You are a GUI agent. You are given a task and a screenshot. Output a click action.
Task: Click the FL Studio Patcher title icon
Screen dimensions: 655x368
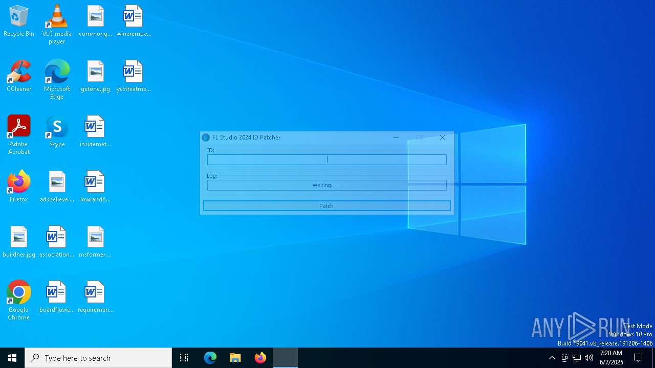206,137
